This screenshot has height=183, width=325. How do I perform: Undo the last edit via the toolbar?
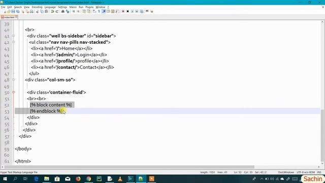coord(52,11)
